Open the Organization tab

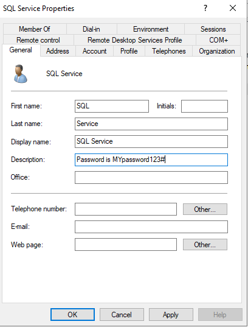click(x=217, y=51)
